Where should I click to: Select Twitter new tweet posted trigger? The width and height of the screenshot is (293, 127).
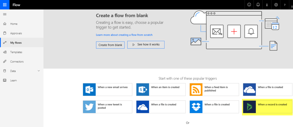pos(108,106)
